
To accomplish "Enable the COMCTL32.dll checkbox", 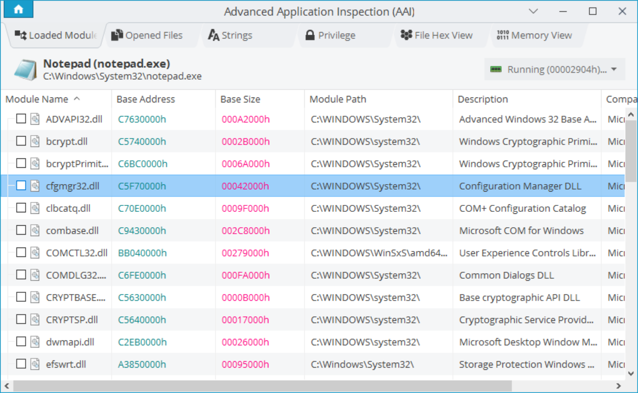I will point(21,252).
